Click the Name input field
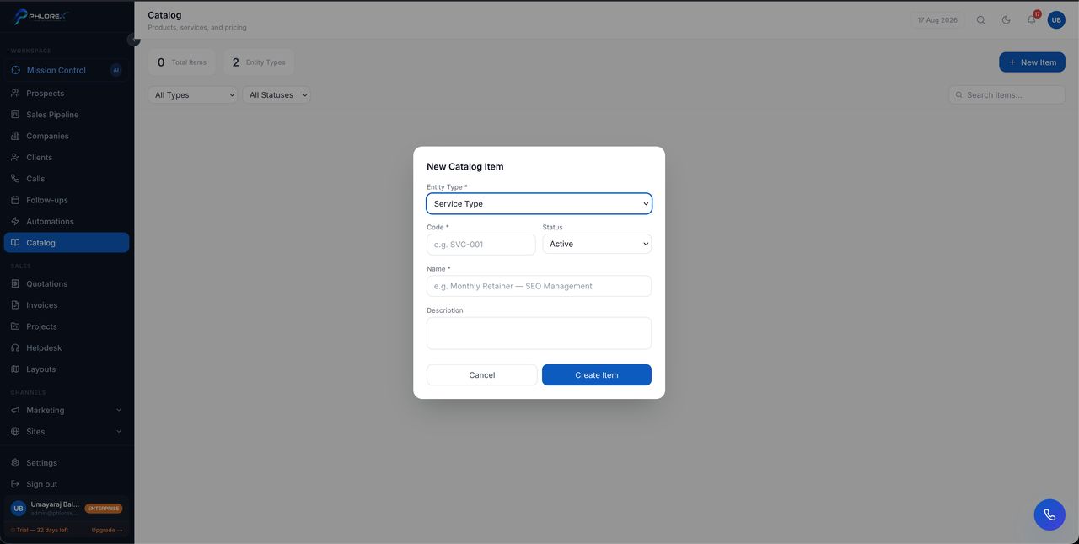The image size is (1079, 544). click(x=539, y=286)
